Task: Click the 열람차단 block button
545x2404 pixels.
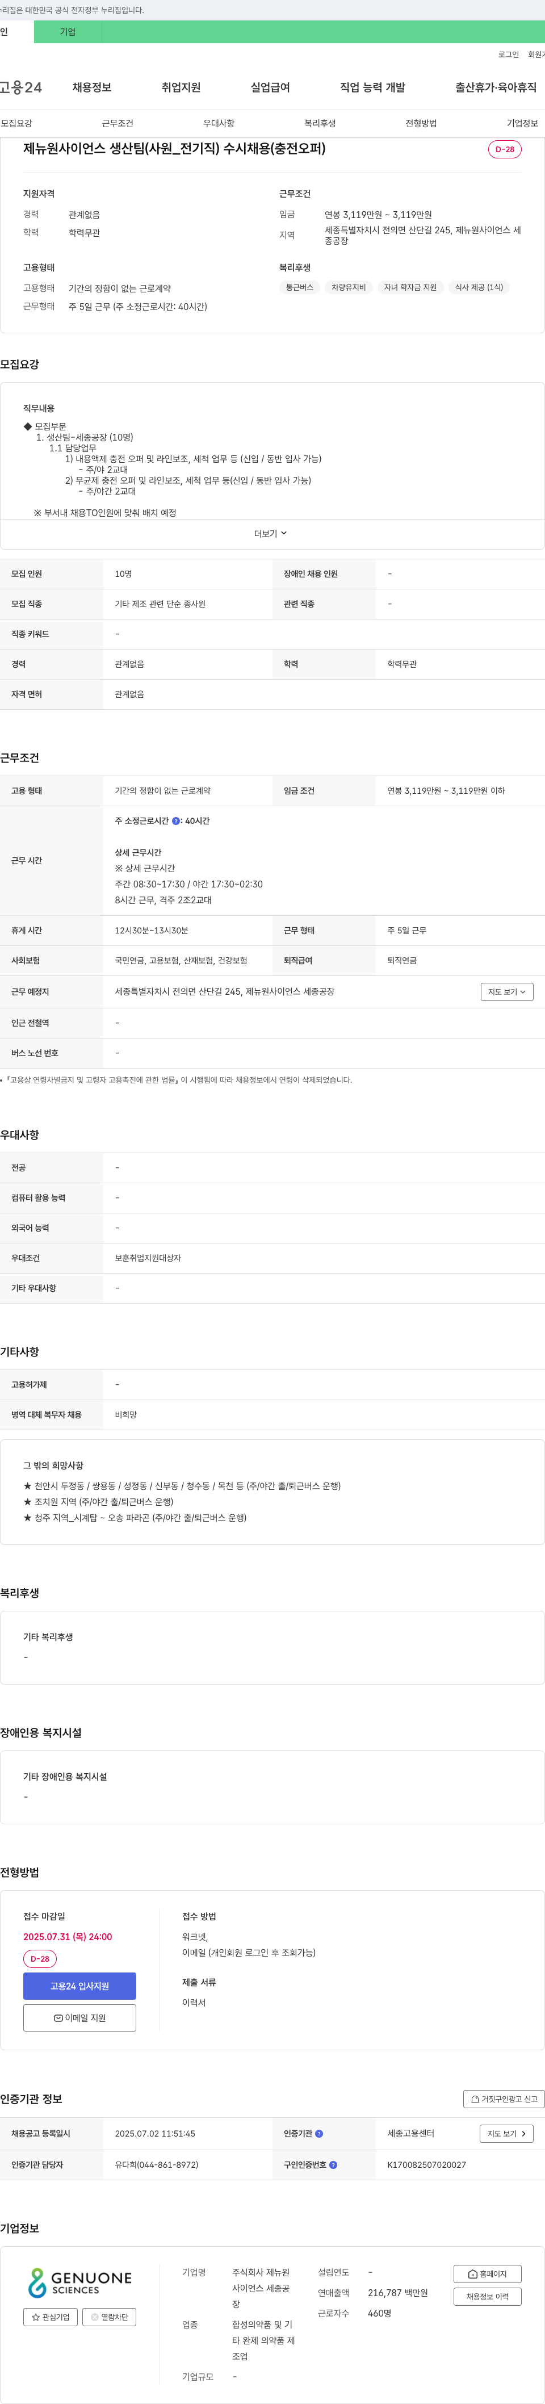Action: click(109, 2317)
